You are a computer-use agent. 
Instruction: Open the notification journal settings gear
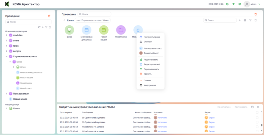258,107
